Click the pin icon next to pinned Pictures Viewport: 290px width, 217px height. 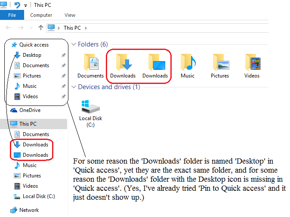(x=64, y=76)
